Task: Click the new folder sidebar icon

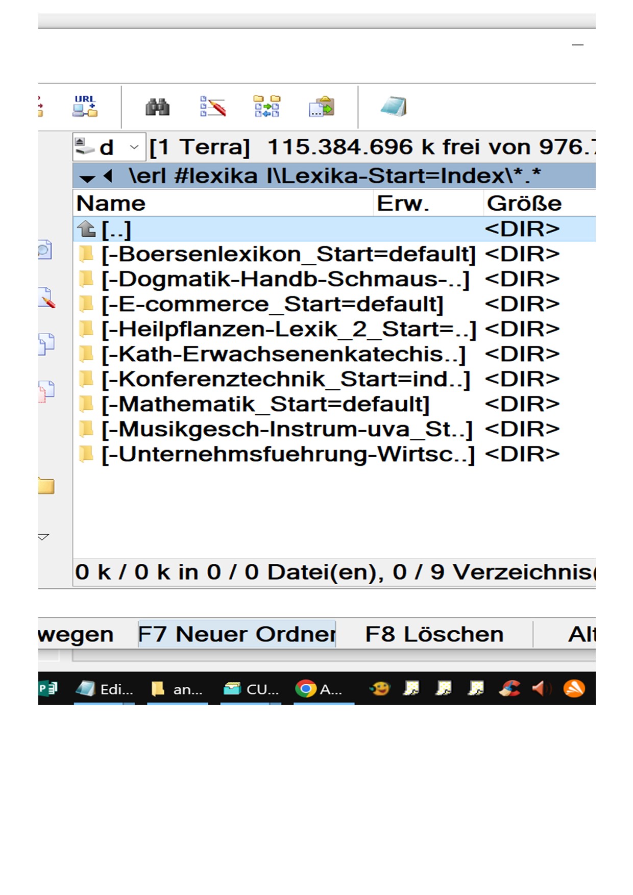Action: (x=46, y=486)
